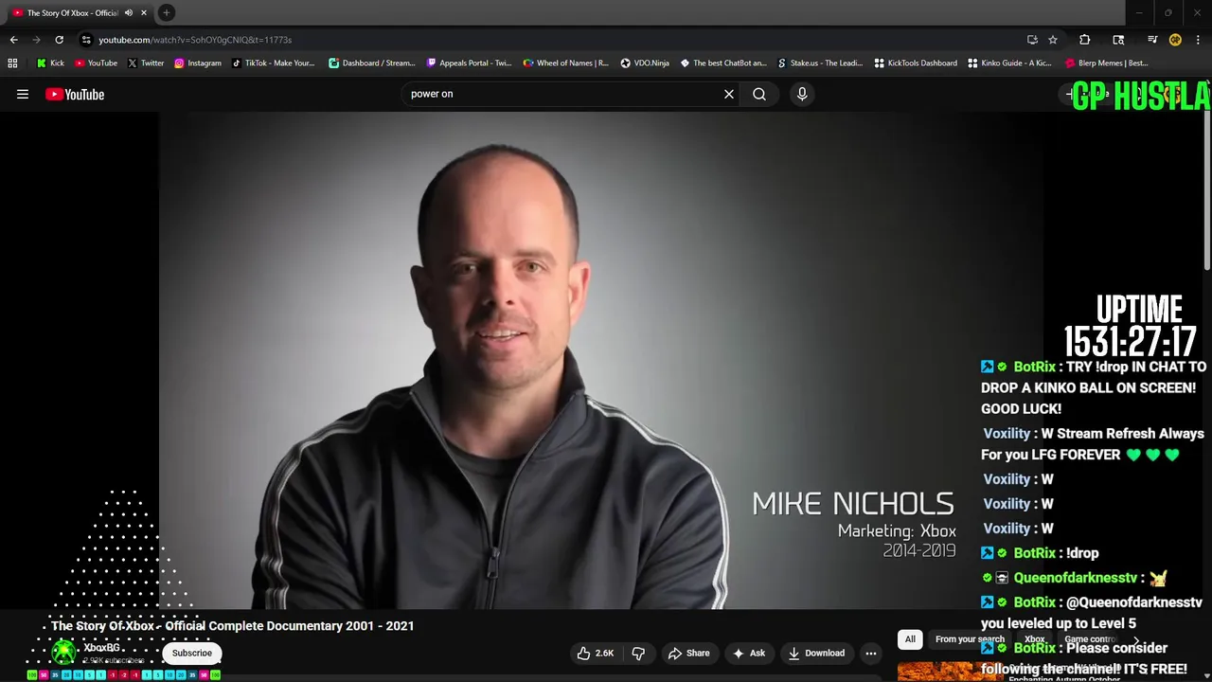1212x682 pixels.
Task: Open the VDO.Ninja bookmark
Action: pos(645,63)
